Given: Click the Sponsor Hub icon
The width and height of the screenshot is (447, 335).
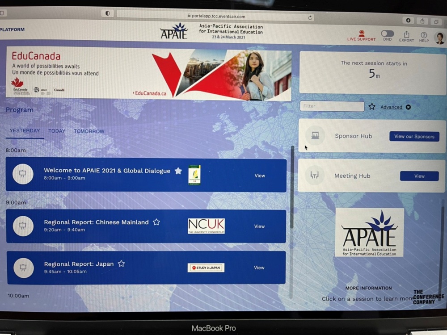Looking at the screenshot, I should coord(315,136).
